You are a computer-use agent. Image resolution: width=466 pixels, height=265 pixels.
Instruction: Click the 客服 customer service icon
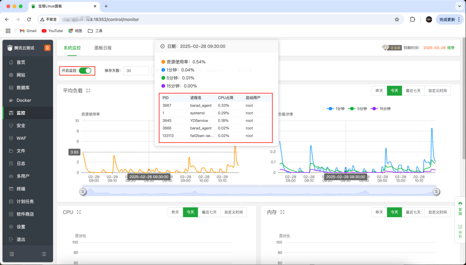(460, 208)
